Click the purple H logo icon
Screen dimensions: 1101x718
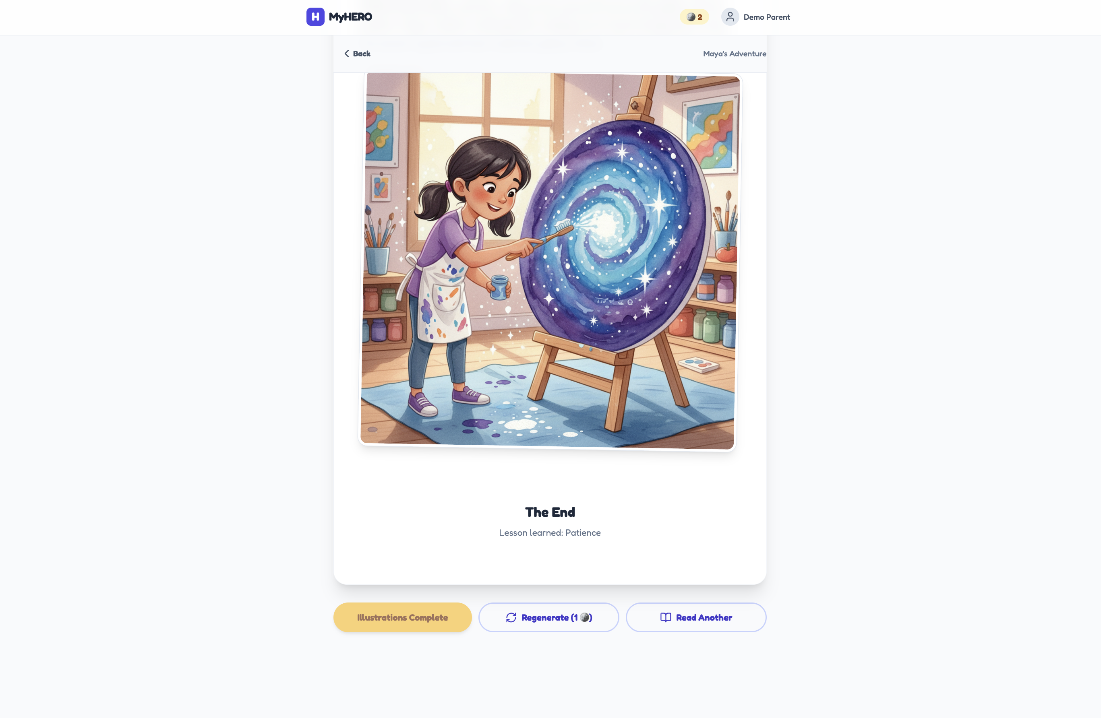point(315,17)
